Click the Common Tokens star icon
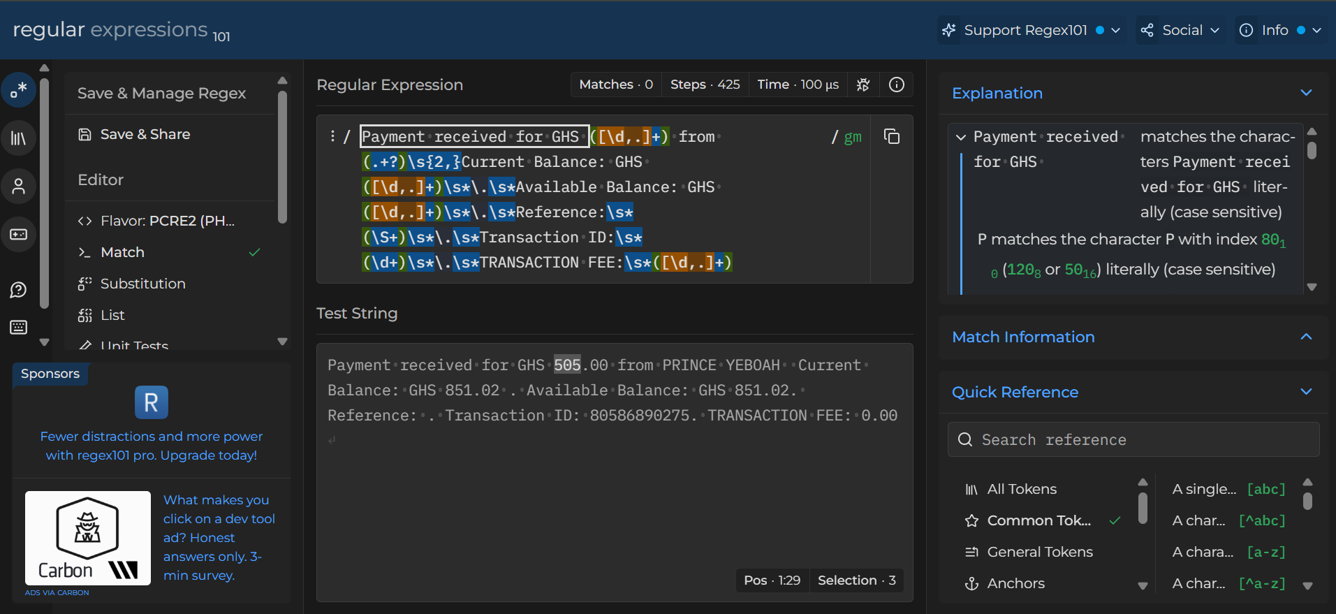1336x614 pixels. click(x=971, y=520)
